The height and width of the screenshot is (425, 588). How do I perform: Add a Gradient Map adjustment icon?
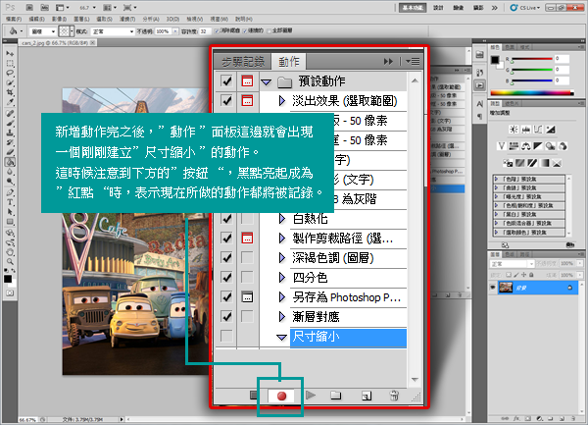545,163
